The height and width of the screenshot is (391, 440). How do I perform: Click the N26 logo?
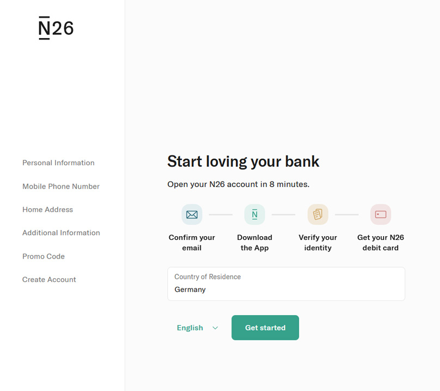coord(56,28)
